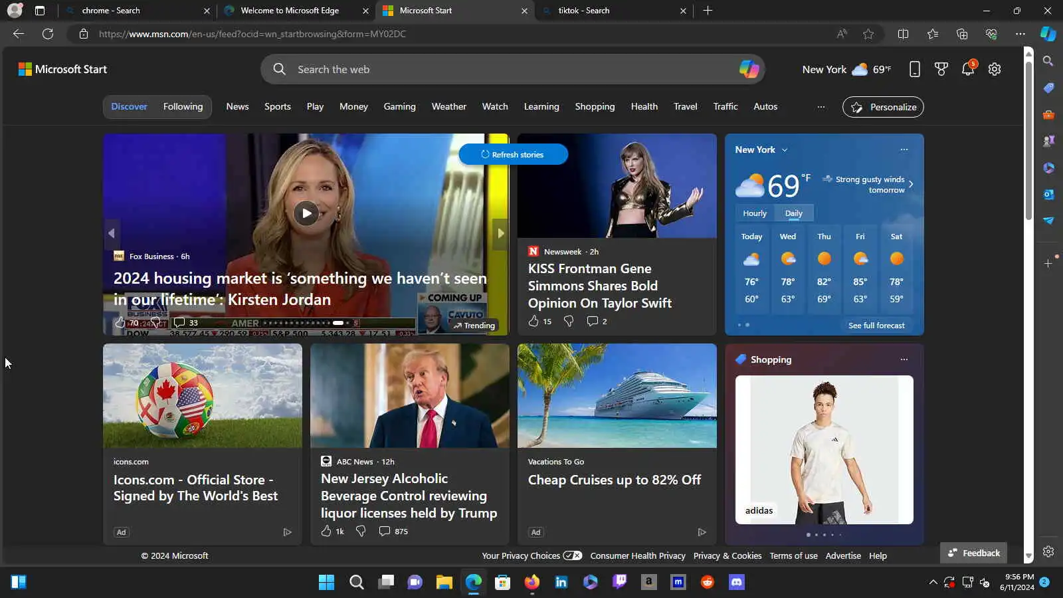Screen dimensions: 1063x598
Task: Open Copilot in the Edge toolbar
Action: click(1048, 34)
